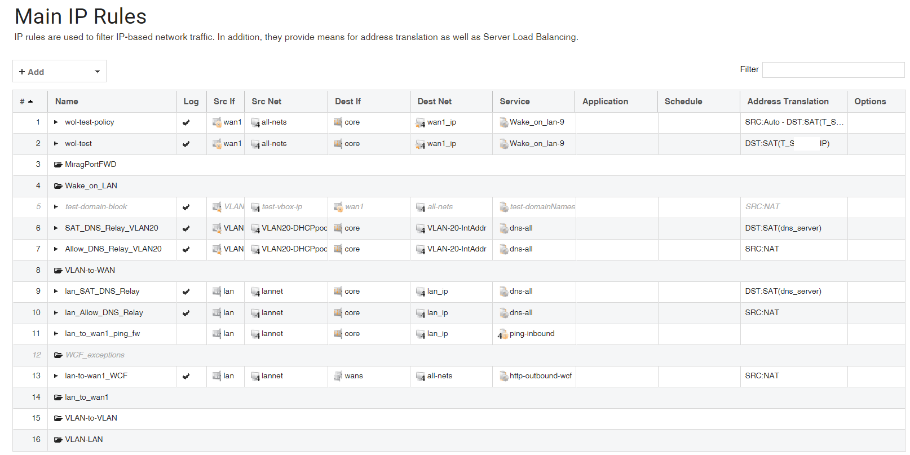Screen dimensions: 910x455
Task: Click the # column sort arrow
Action: (30, 101)
